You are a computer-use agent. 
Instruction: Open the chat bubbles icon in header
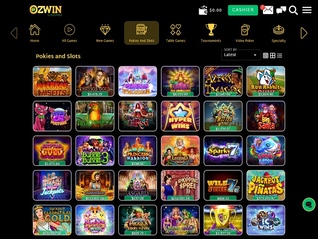281,10
